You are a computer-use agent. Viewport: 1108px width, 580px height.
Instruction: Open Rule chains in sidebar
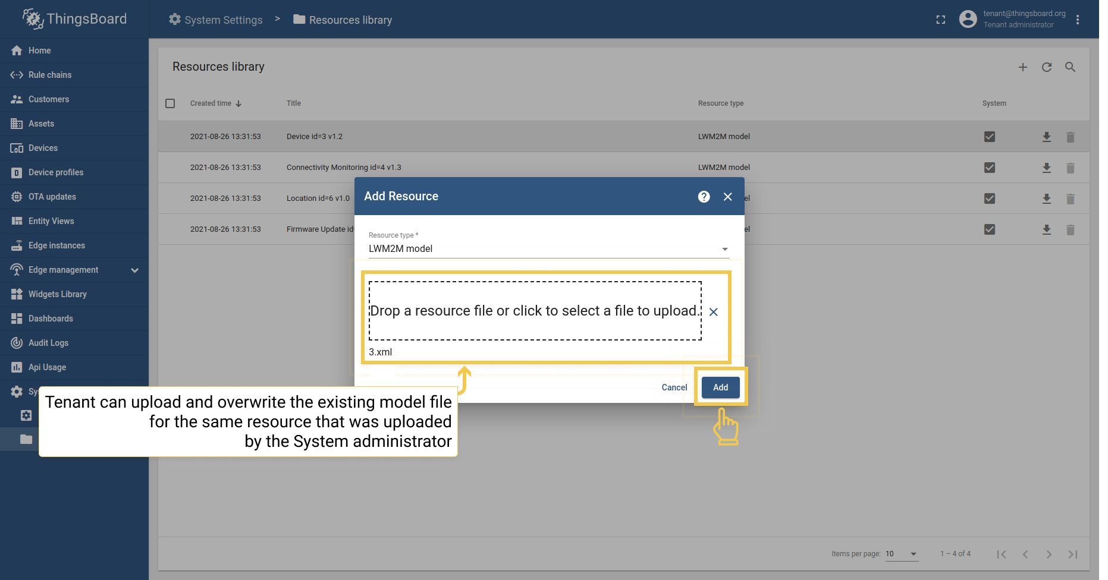point(74,75)
